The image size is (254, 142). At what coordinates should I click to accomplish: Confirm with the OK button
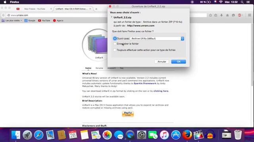(x=179, y=62)
